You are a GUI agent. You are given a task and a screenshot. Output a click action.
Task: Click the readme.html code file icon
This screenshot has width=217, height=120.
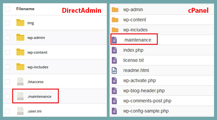coord(114,70)
